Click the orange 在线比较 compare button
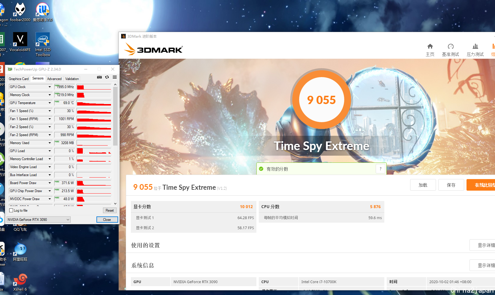495x295 pixels. 481,185
